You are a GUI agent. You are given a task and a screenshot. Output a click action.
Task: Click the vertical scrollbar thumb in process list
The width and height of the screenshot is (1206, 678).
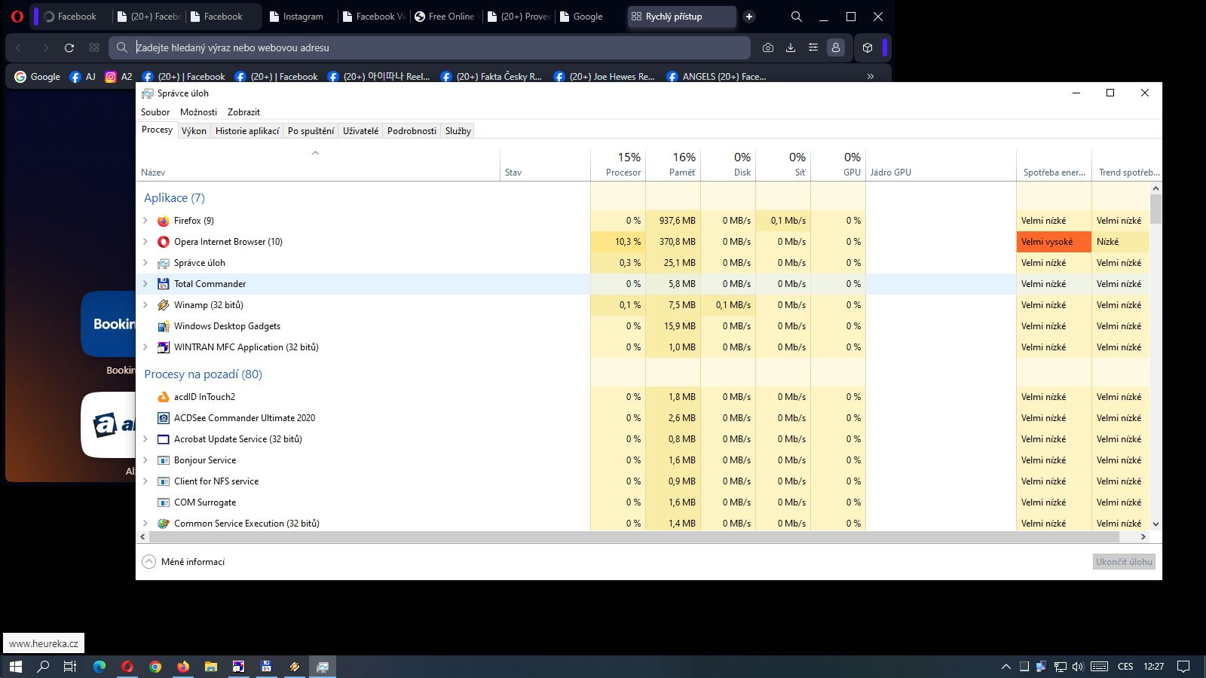1155,209
